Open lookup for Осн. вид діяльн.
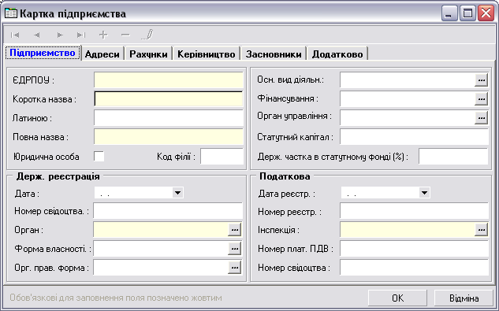Viewport: 499px width, 311px height. click(481, 80)
